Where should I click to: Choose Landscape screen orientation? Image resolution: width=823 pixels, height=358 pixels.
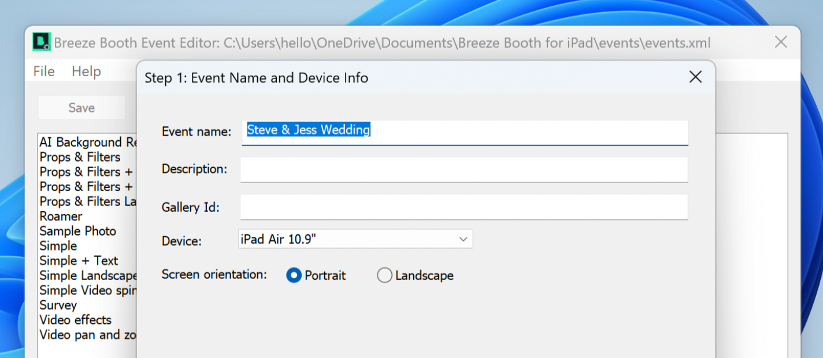point(384,276)
